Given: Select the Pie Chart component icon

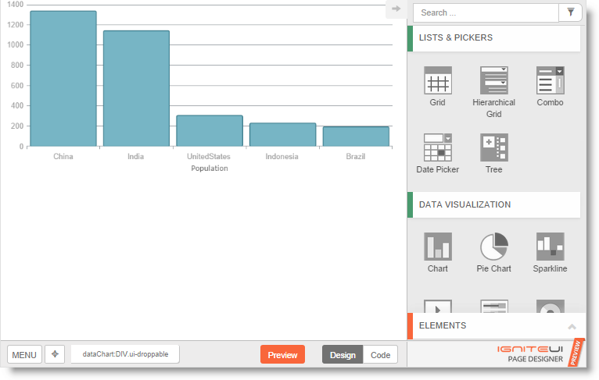Looking at the screenshot, I should point(493,247).
